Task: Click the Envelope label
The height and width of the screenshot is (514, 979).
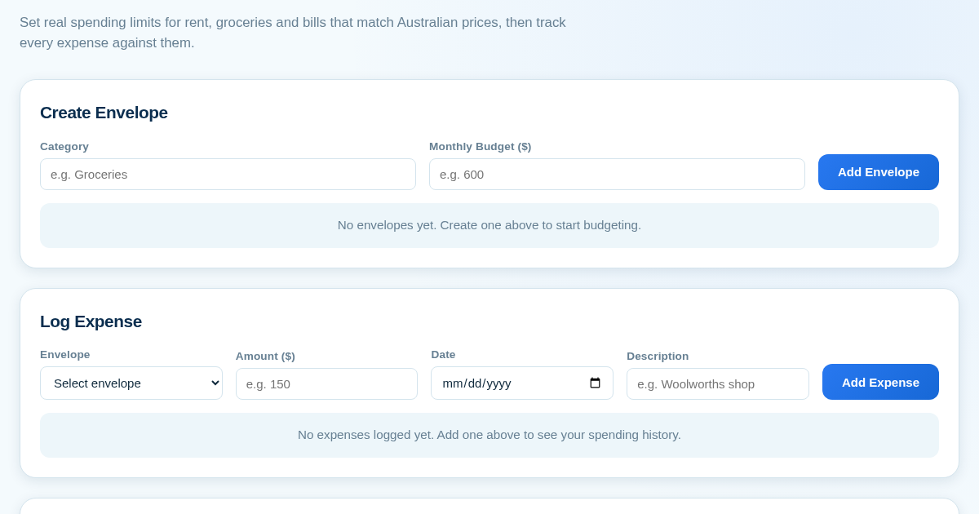Action: pos(65,355)
